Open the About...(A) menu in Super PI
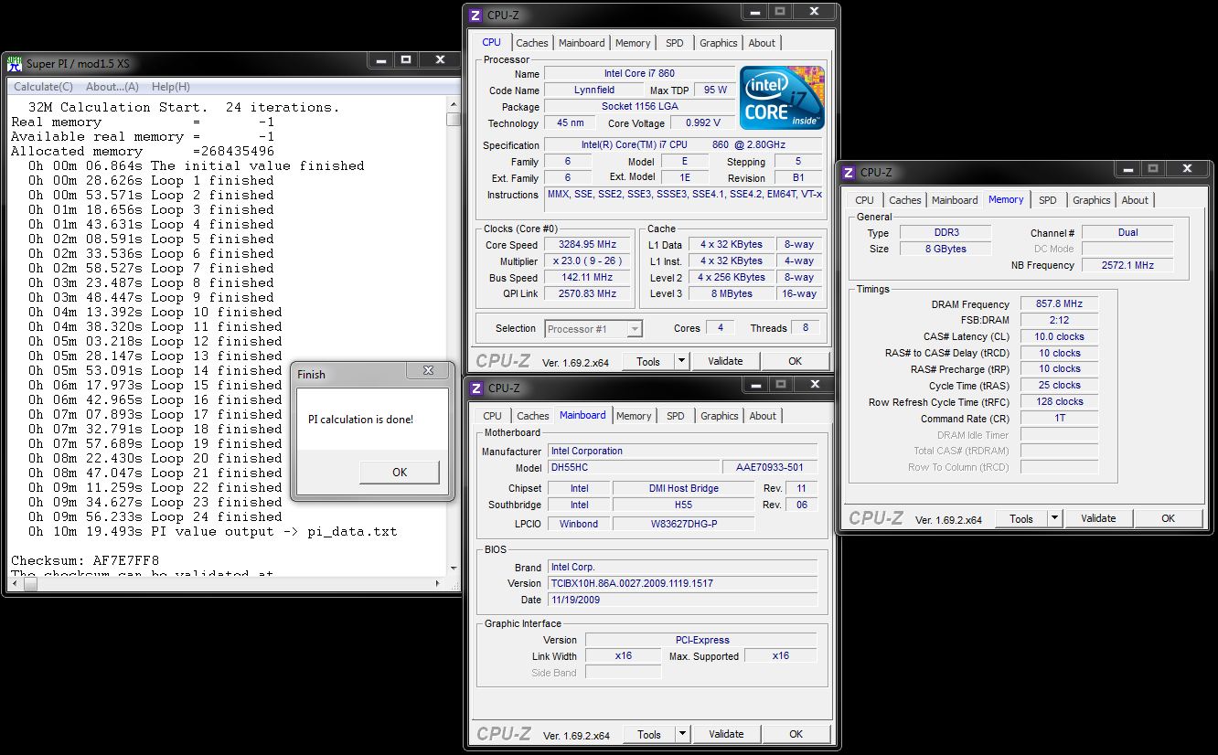This screenshot has width=1218, height=755. [112, 87]
